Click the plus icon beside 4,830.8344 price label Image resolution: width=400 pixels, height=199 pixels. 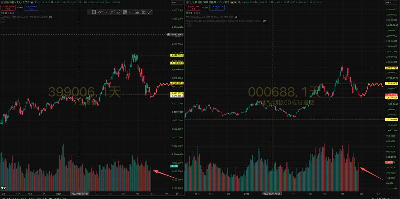coord(168,34)
